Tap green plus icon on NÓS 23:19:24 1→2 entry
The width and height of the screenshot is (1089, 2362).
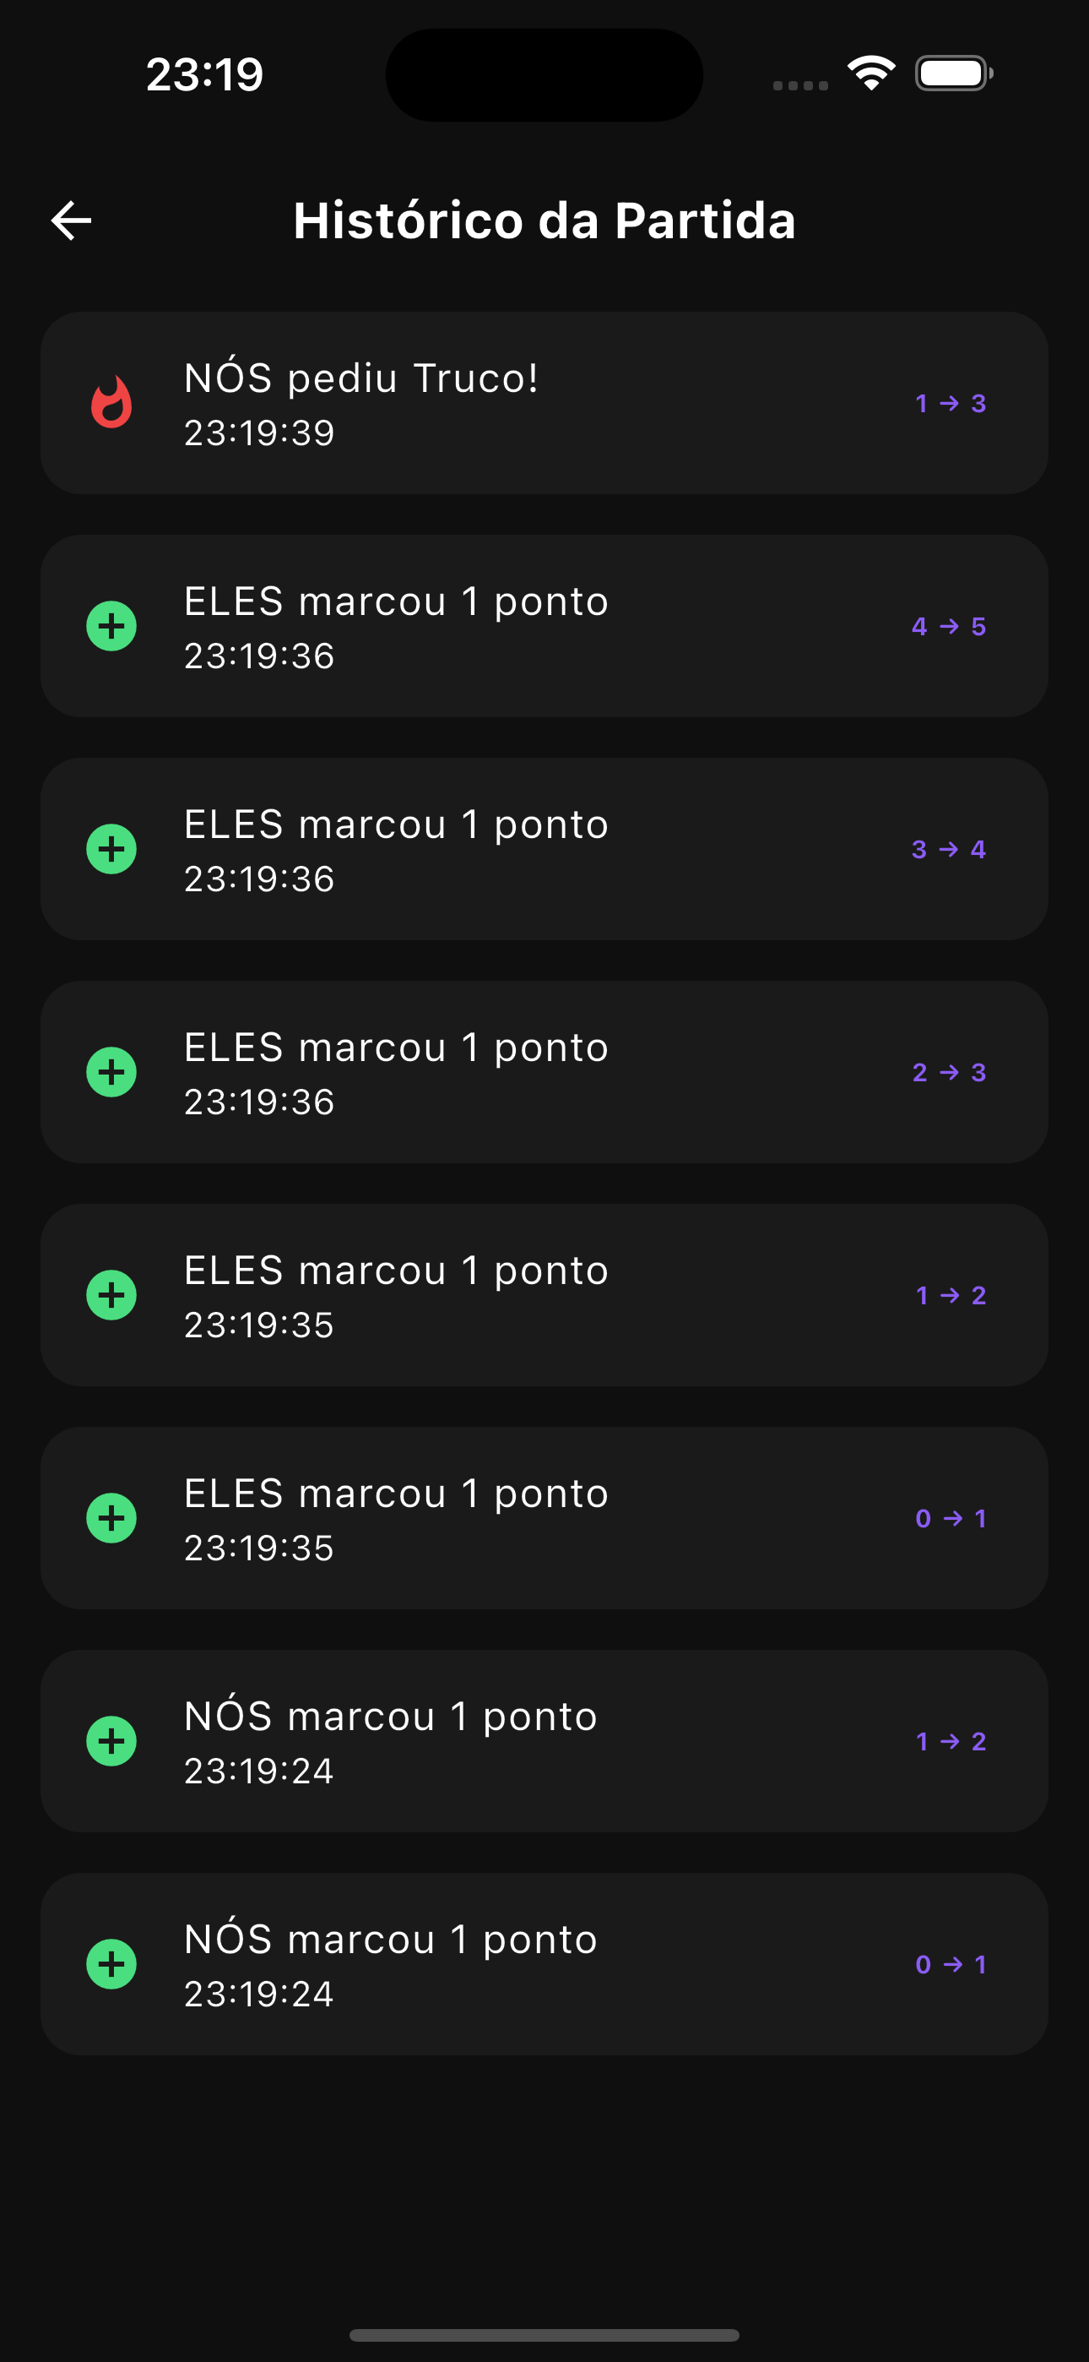click(x=111, y=1741)
